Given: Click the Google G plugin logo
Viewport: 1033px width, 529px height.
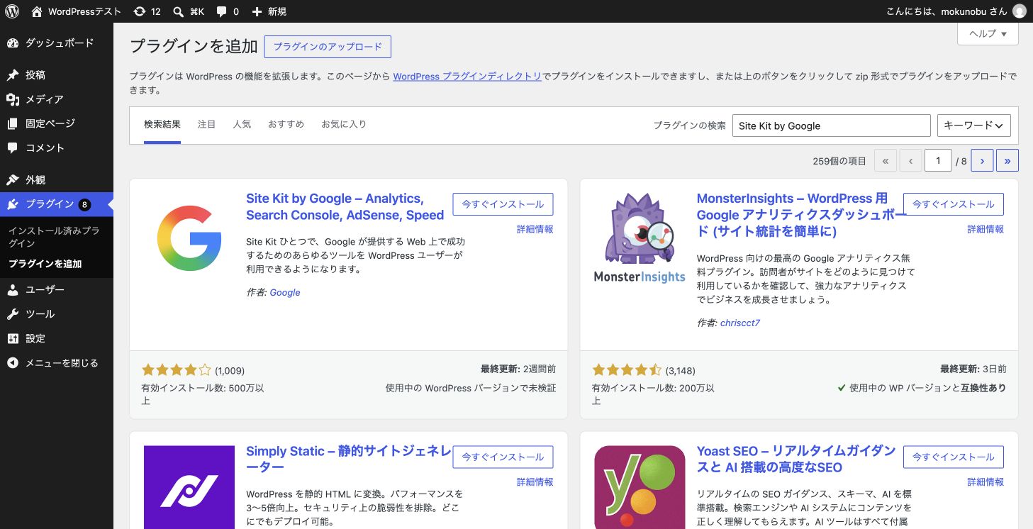Looking at the screenshot, I should tap(189, 238).
